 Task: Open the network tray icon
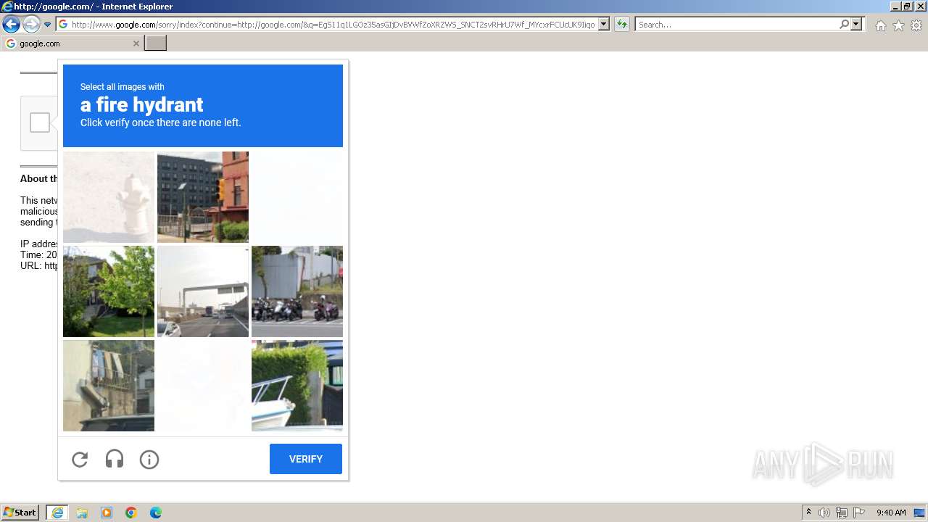[842, 513]
